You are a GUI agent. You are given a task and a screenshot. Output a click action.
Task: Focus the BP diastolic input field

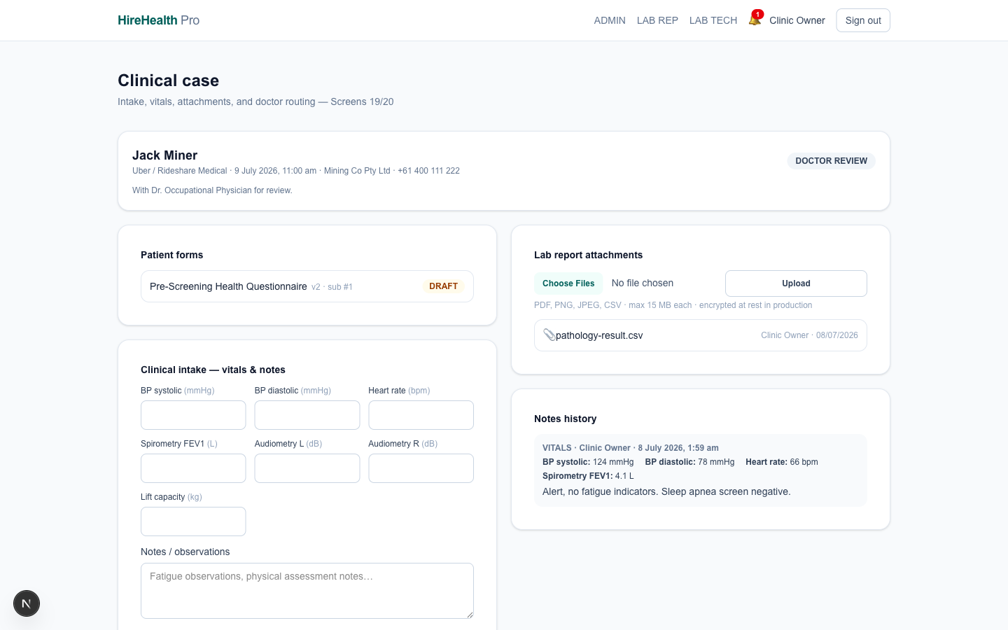pyautogui.click(x=307, y=415)
